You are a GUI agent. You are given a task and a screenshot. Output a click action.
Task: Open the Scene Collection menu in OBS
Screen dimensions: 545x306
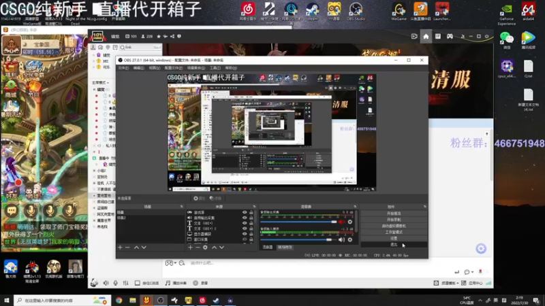tap(196, 68)
